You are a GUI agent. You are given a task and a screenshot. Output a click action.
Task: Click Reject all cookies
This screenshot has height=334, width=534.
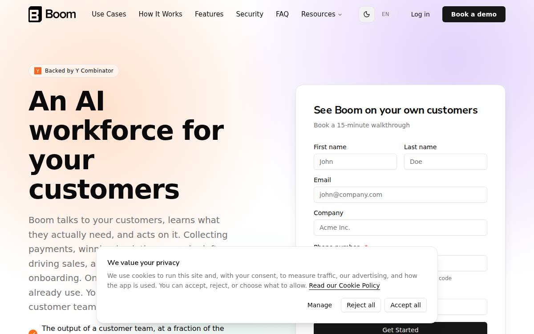click(361, 305)
